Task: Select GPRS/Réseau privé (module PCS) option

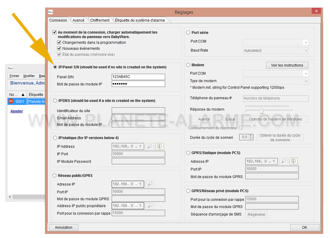Action: 188,191
